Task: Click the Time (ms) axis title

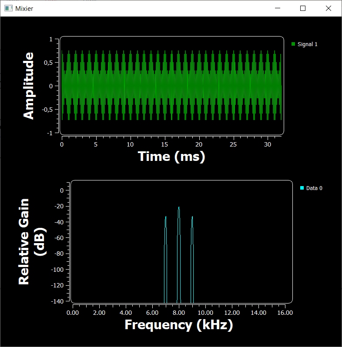Action: click(x=171, y=157)
